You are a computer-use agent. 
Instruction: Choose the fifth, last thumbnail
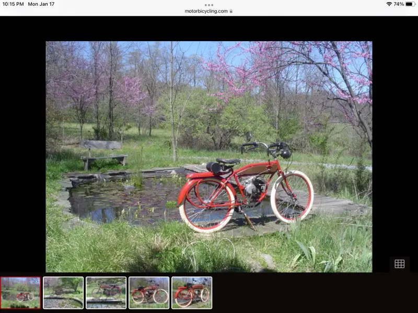(192, 293)
